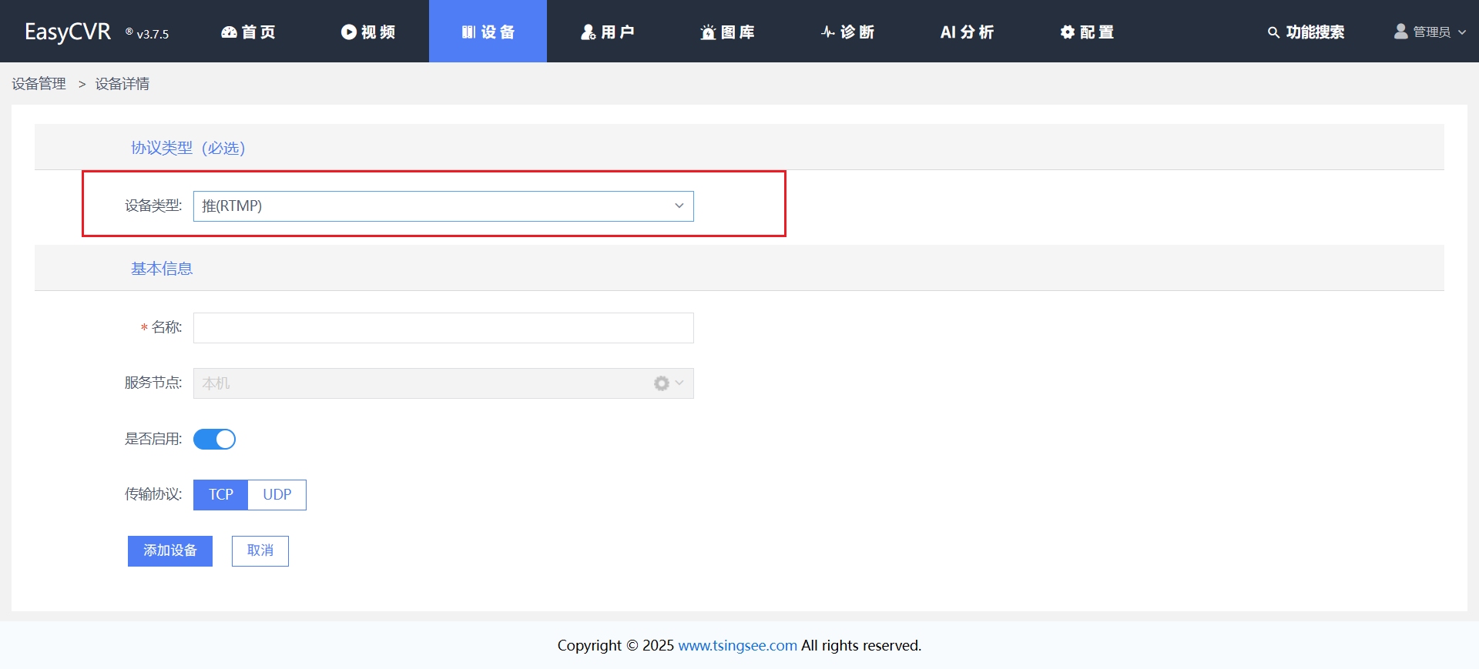Viewport: 1479px width, 669px height.
Task: Click the gear icon beside 配置
Action: (1067, 32)
